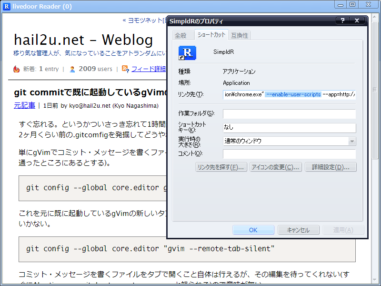Click the flame icon next to 新着
Viewport: 381px width, 286px height.
tap(16, 69)
